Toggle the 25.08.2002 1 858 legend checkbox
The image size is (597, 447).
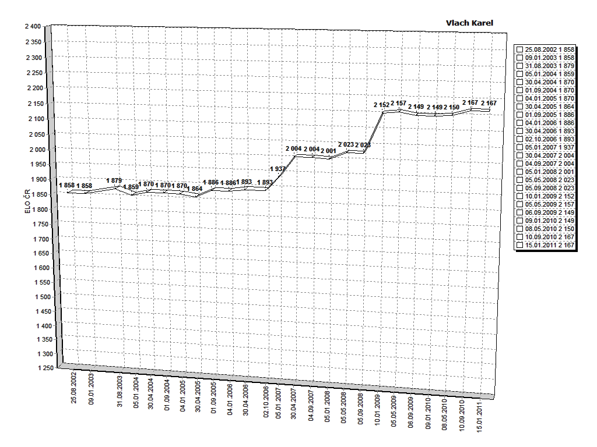point(519,50)
